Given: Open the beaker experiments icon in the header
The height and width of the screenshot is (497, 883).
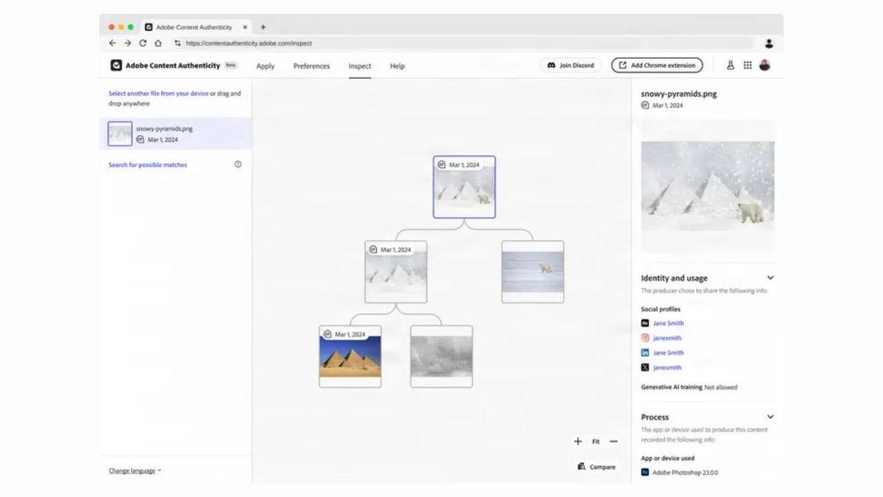Looking at the screenshot, I should (731, 65).
